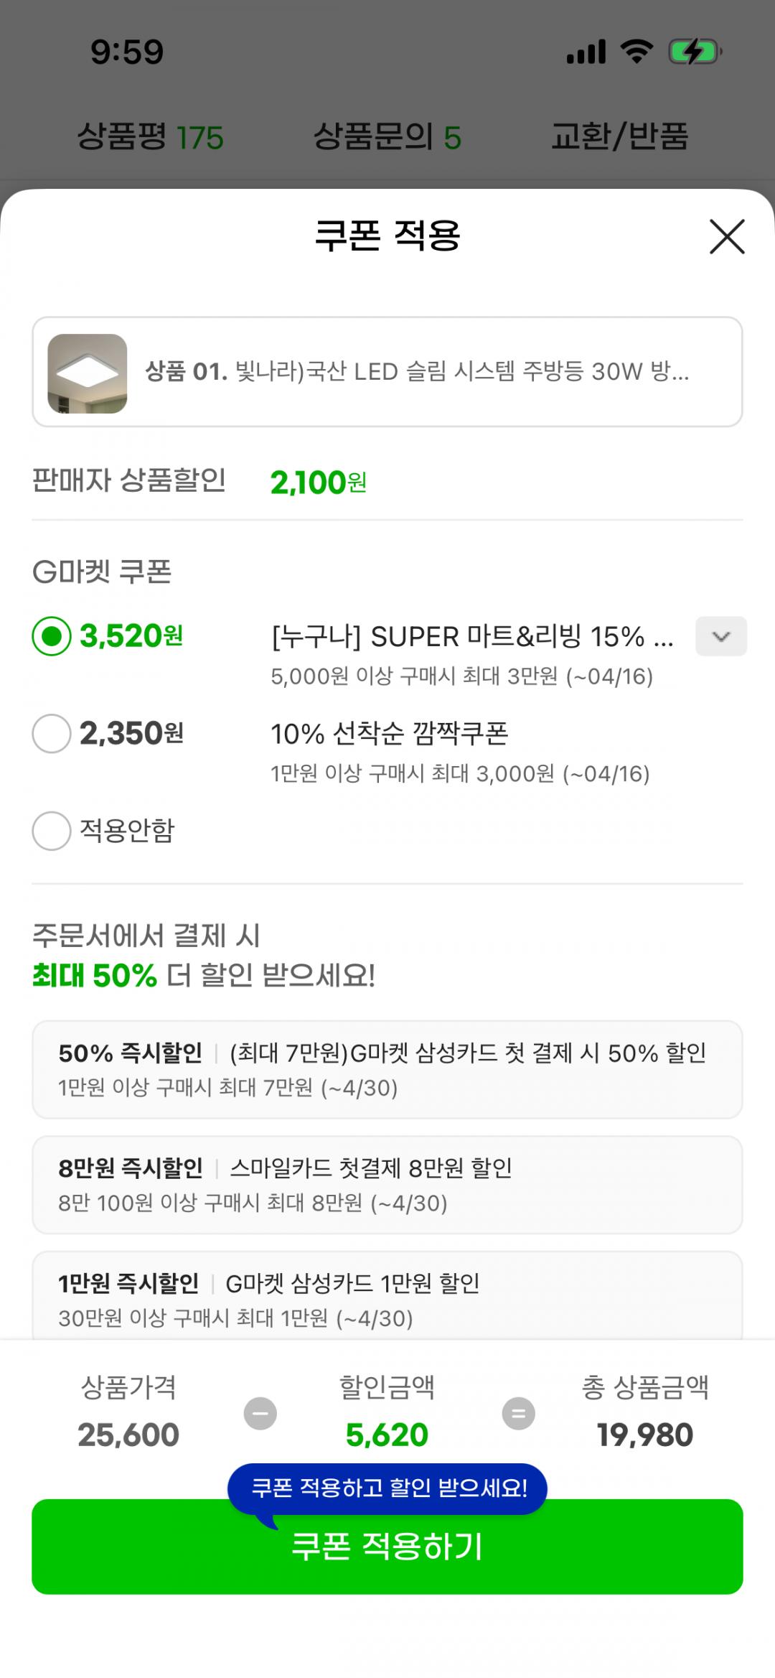Viewport: 775px width, 1678px height.
Task: Select the 2,350원 10% 선착순 깜짝쿠폰 radio
Action: coord(52,734)
